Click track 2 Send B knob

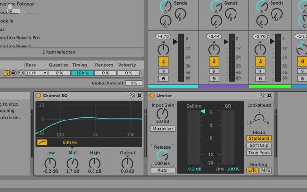pos(231,14)
